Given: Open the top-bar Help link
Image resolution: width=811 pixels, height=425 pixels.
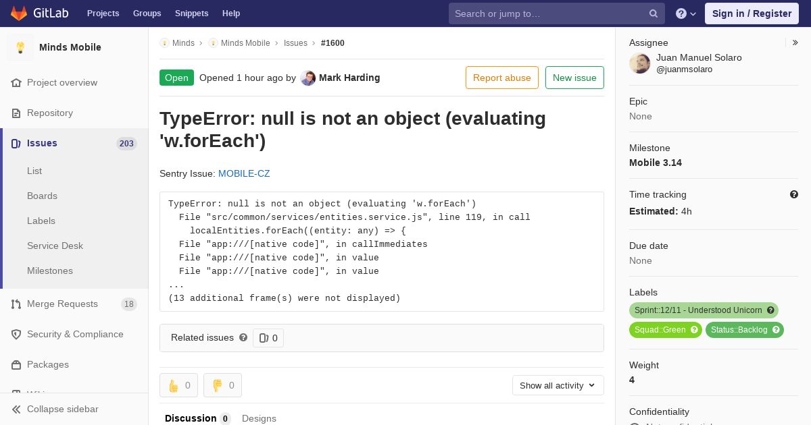Looking at the screenshot, I should tap(231, 13).
